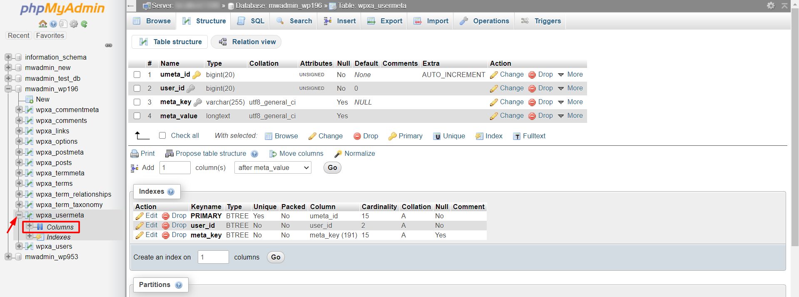Switch to the SQL tab
Image resolution: width=799 pixels, height=297 pixels.
251,21
